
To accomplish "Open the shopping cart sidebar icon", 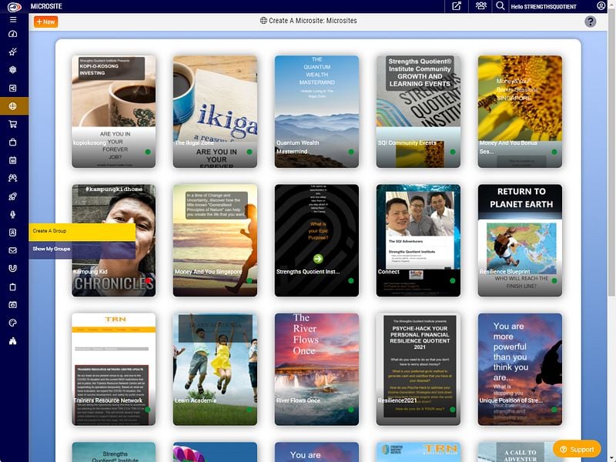I will click(x=13, y=124).
